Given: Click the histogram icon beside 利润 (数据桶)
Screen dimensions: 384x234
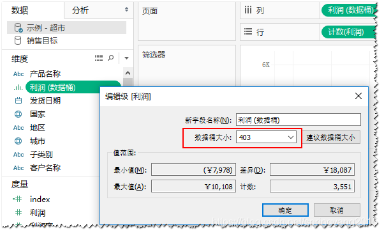Looking at the screenshot, I should [x=18, y=88].
